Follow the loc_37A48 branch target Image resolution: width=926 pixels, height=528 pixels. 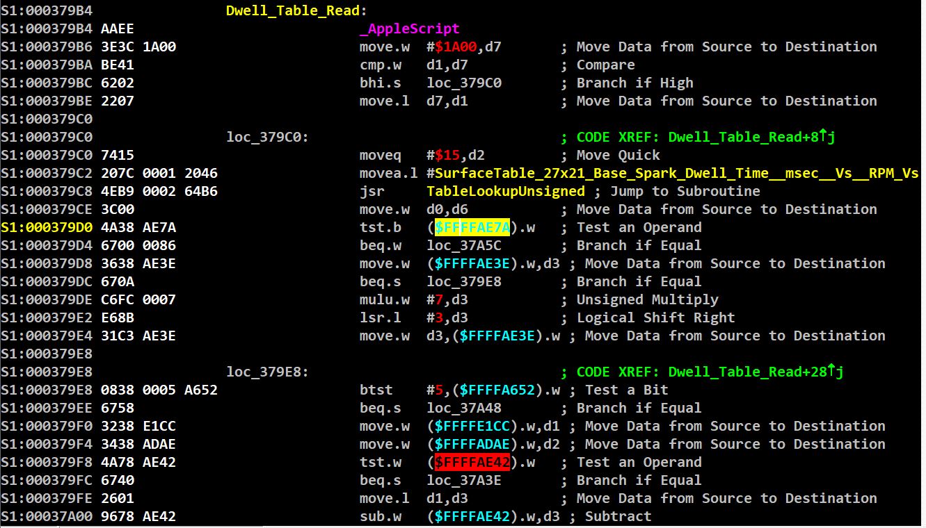point(464,408)
